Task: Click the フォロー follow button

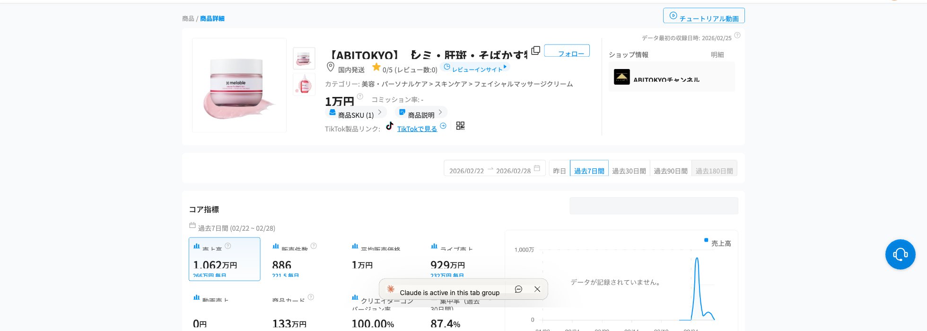Action: tap(567, 51)
